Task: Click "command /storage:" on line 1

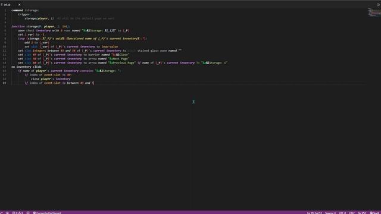Action: [x=25, y=11]
